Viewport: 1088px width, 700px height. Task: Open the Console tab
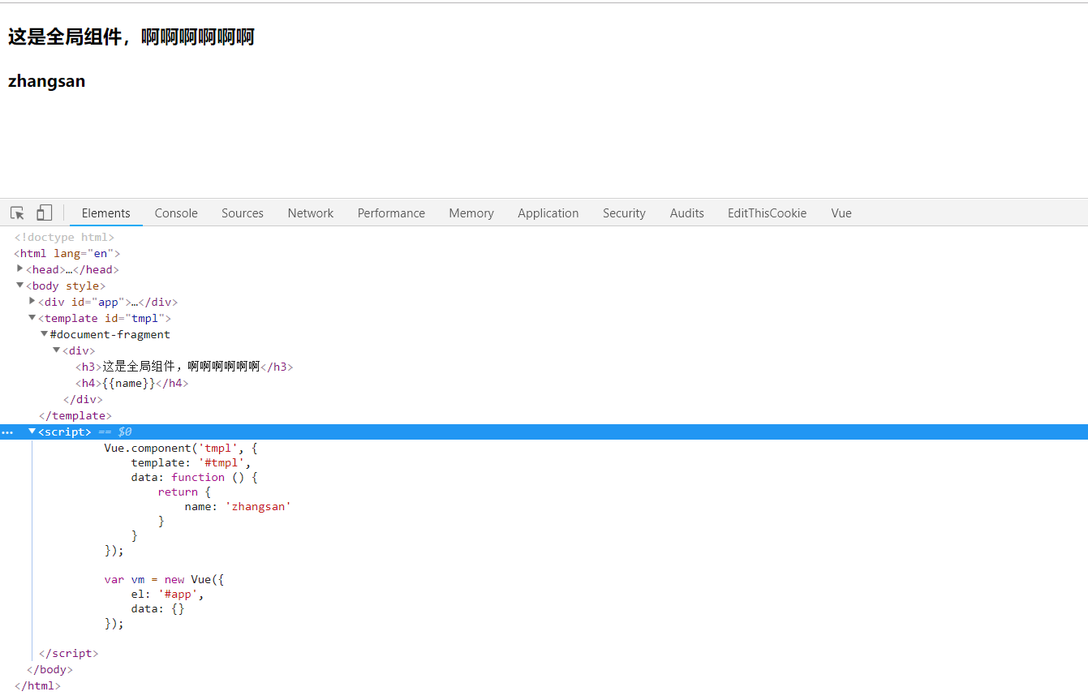point(176,213)
